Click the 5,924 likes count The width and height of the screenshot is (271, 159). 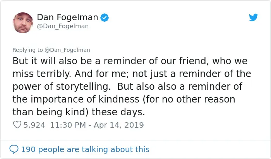pyautogui.click(x=34, y=125)
